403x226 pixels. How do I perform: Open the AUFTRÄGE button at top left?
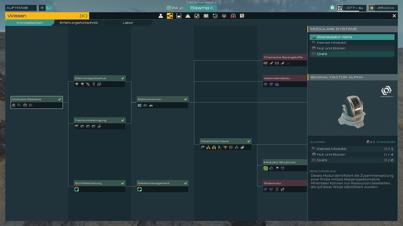tap(21, 8)
